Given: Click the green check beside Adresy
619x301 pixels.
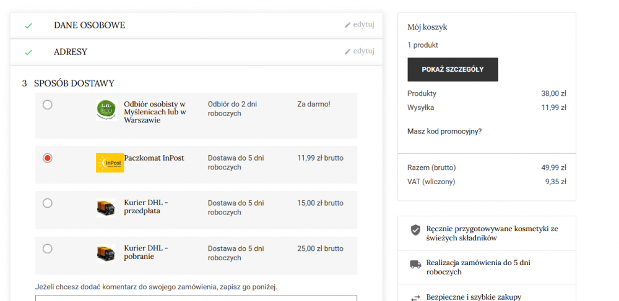Looking at the screenshot, I should pyautogui.click(x=28, y=52).
